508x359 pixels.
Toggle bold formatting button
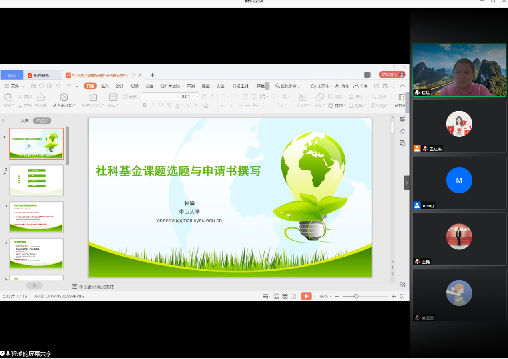click(145, 105)
